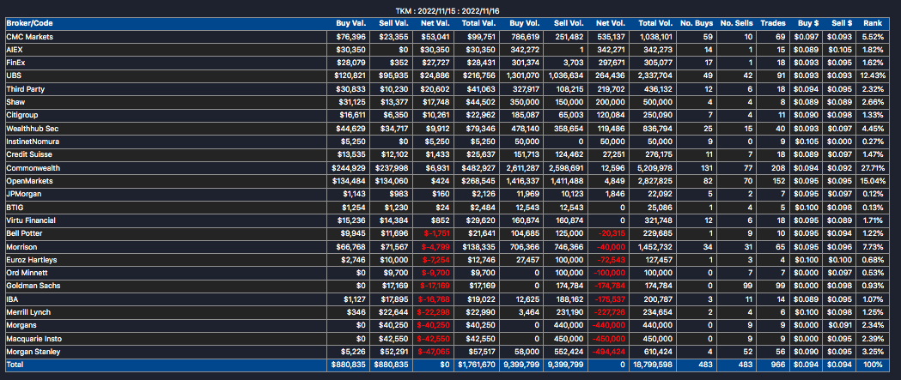901x380 pixels.
Task: Select the Morrison broker name
Action: click(x=21, y=247)
